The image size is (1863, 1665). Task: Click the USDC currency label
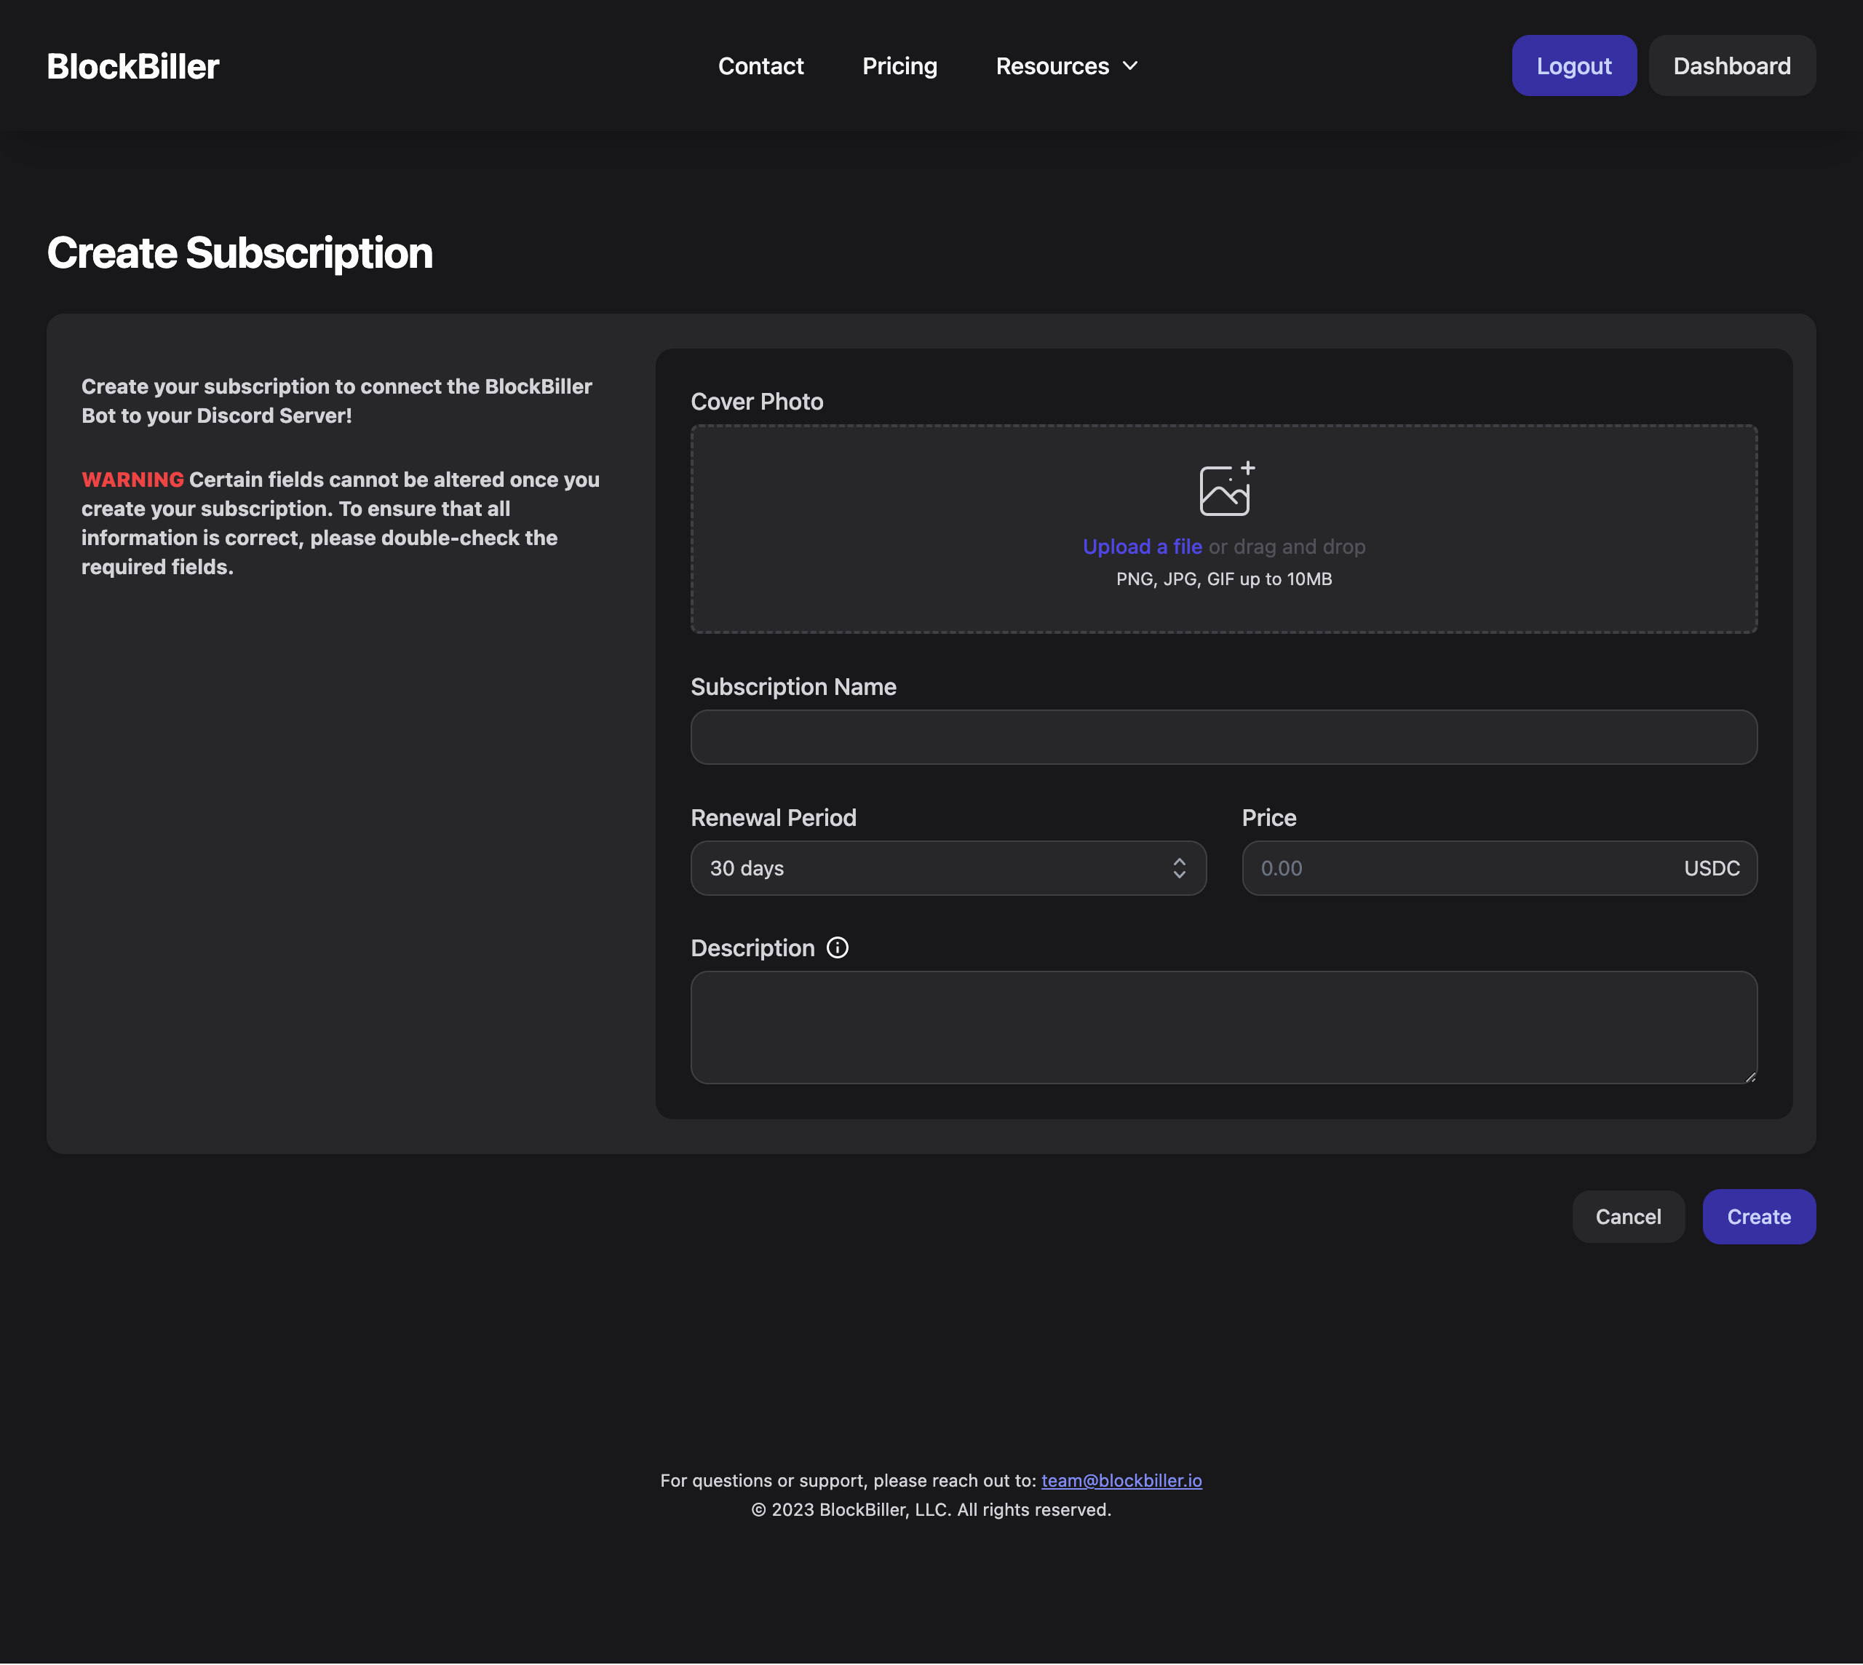coord(1711,868)
